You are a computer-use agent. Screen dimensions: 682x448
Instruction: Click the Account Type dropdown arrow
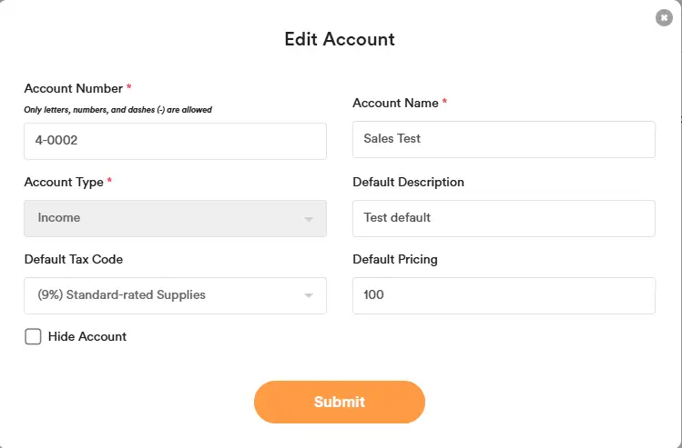(x=309, y=219)
